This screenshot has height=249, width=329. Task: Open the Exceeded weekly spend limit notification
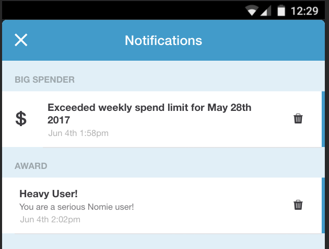coord(149,107)
